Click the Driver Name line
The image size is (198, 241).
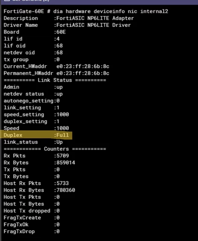click(67, 25)
